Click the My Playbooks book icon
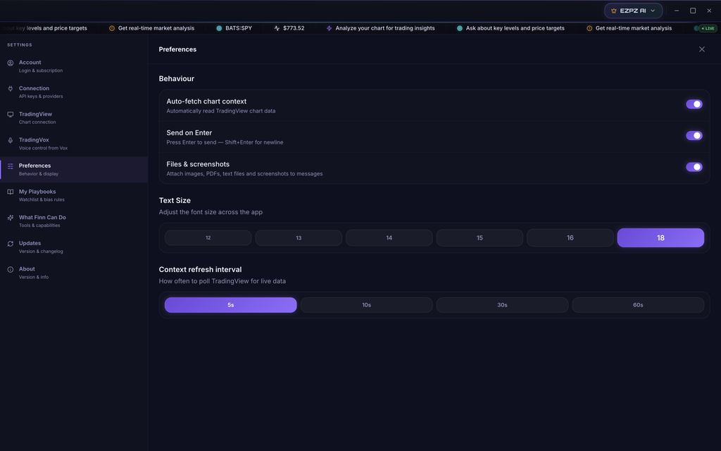721x451 pixels. 10,192
